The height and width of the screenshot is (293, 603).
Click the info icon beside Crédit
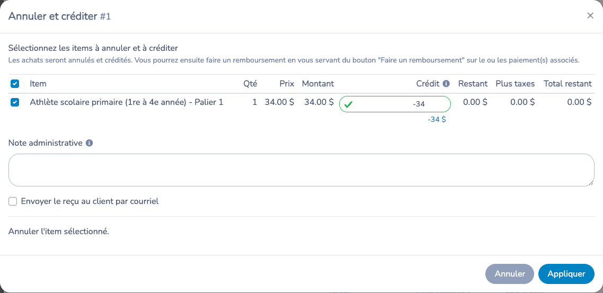tap(446, 83)
